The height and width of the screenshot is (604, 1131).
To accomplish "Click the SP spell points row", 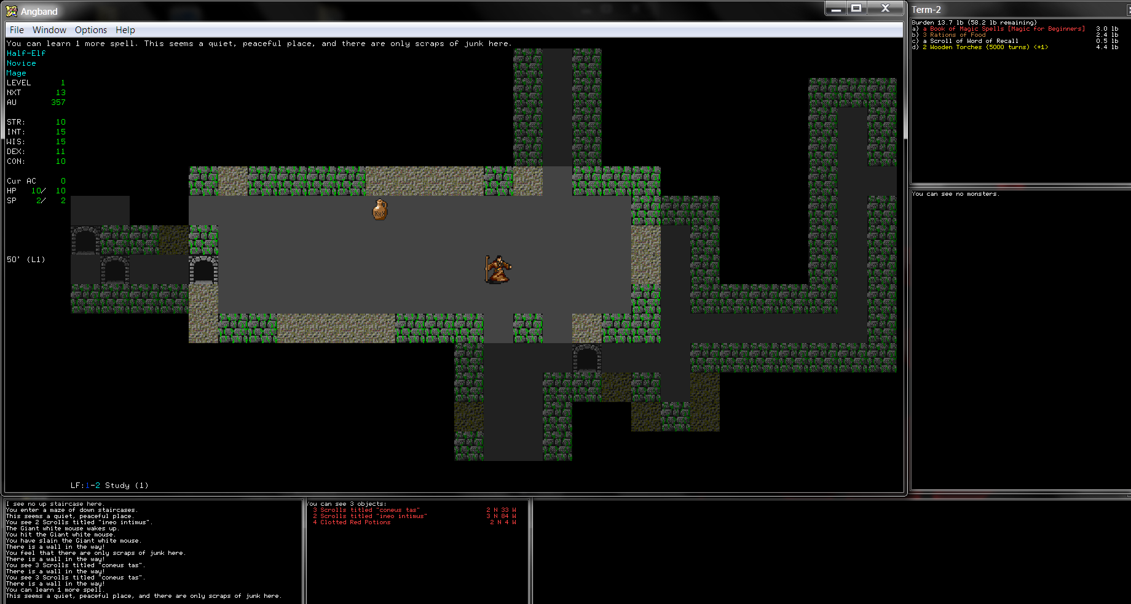I will point(36,201).
